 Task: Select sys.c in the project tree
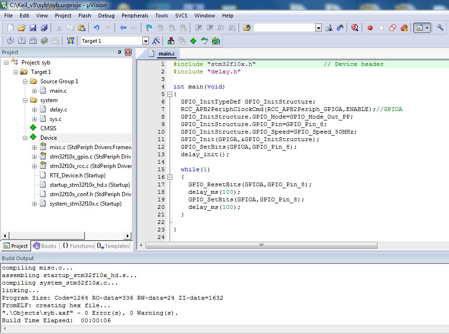click(55, 119)
